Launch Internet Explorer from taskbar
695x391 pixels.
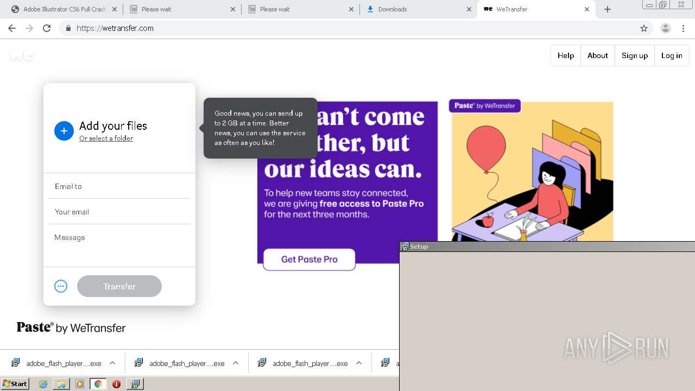43,384
